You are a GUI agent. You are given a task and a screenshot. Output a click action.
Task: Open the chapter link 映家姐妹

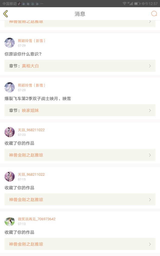point(30,110)
